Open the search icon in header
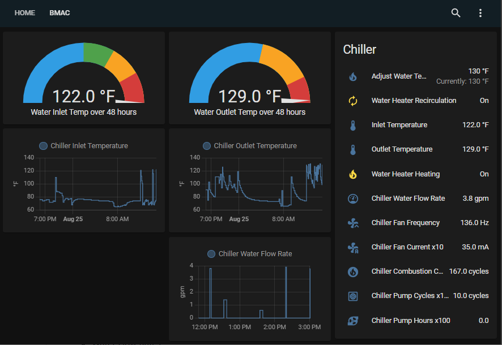The image size is (502, 345). click(x=456, y=13)
